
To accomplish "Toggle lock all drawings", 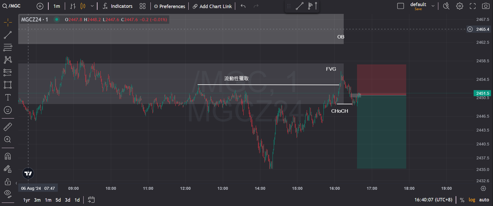I will tap(8, 182).
